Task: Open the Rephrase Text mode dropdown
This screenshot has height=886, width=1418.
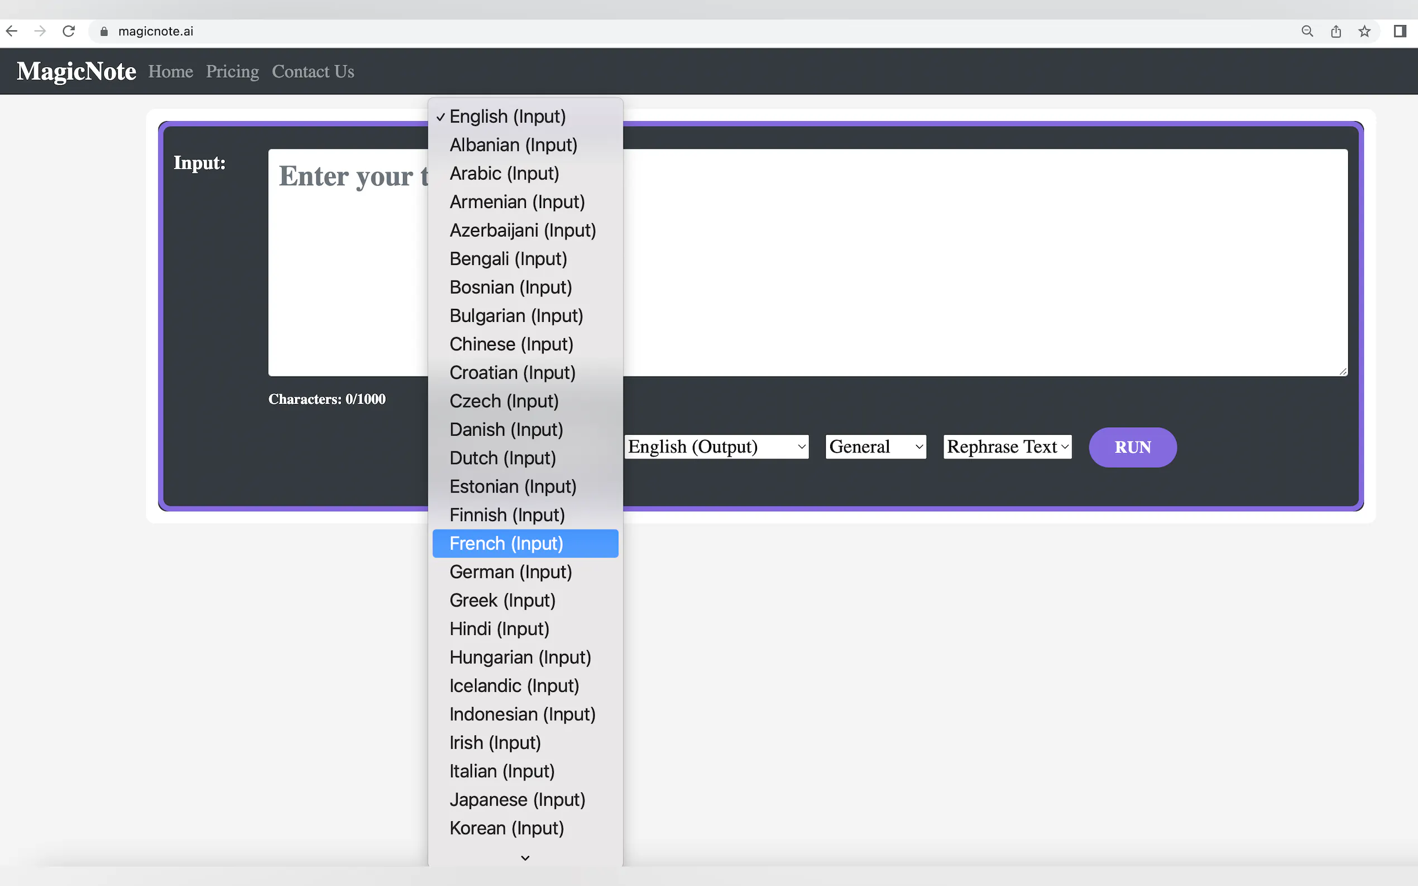Action: (1007, 446)
